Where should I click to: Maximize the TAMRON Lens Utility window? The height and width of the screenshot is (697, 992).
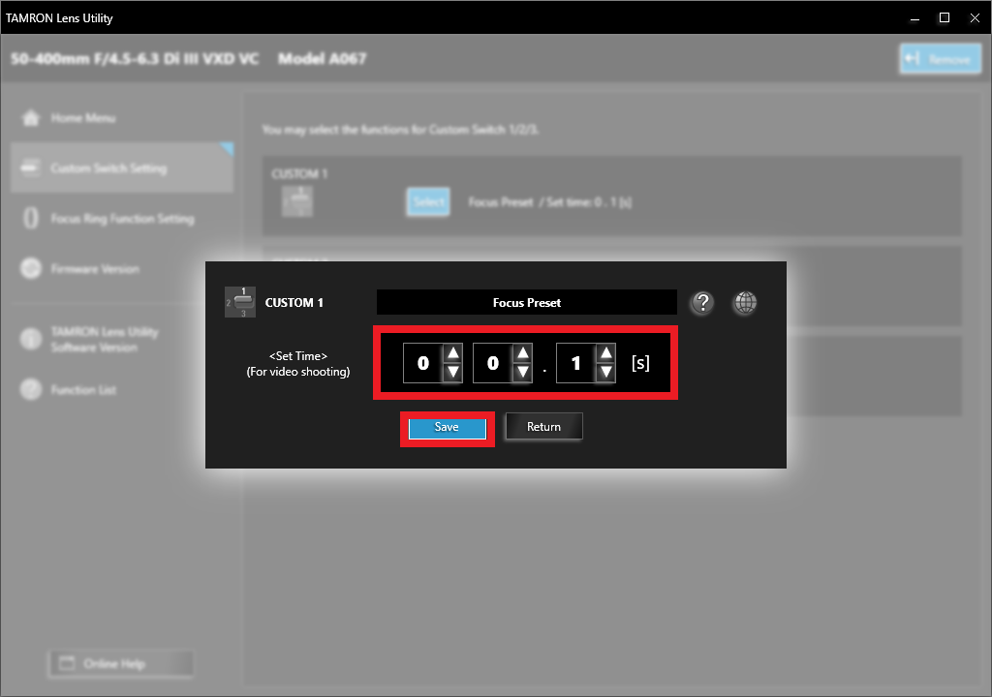945,17
